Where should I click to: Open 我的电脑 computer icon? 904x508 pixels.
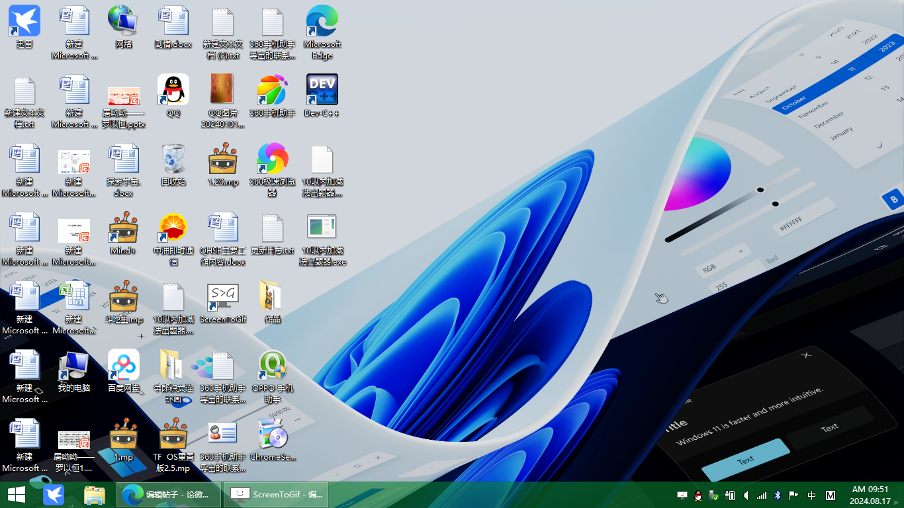74,371
